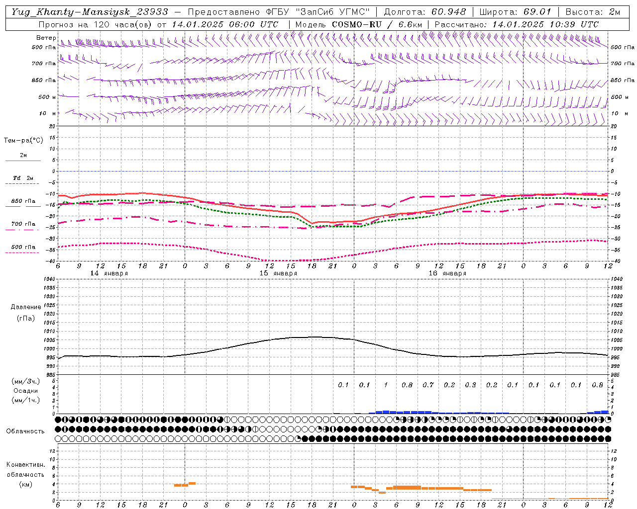The image size is (637, 509).
Task: Click the precipitation value 0.3
Action: (x=470, y=385)
